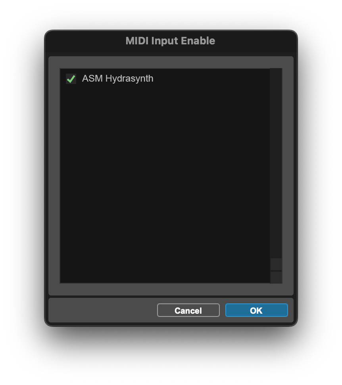
Task: Disable ASM Hydrasynth MIDI input
Action: pos(71,79)
